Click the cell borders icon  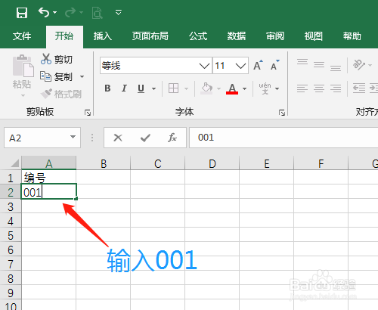point(173,88)
